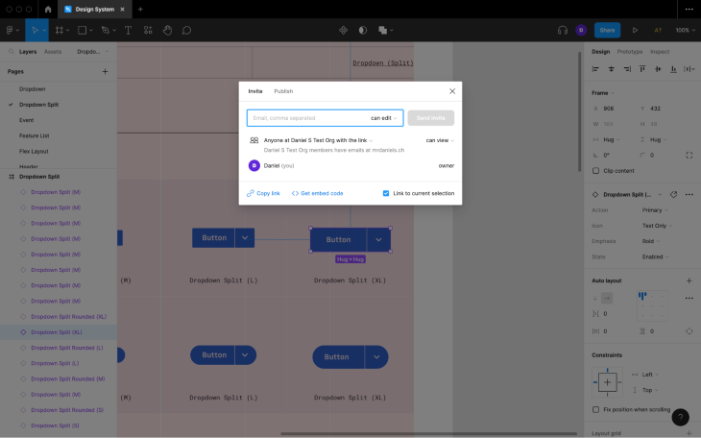Click the email invite input field
The image size is (701, 438).
pyautogui.click(x=325, y=118)
